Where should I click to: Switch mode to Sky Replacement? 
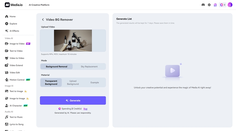pyautogui.click(x=89, y=67)
